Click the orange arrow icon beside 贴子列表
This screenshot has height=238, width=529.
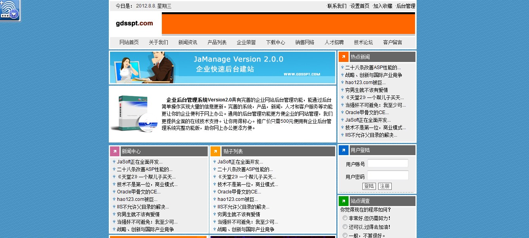pyautogui.click(x=215, y=152)
